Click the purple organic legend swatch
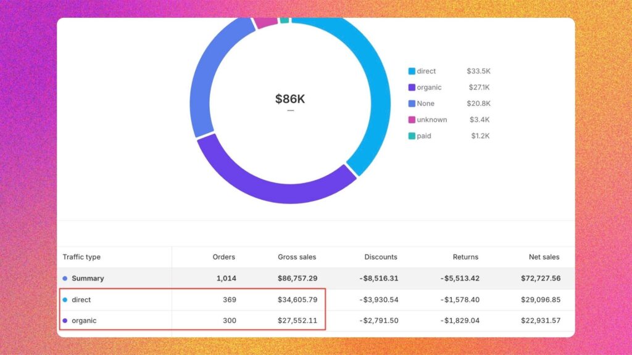This screenshot has width=632, height=355. pos(412,88)
